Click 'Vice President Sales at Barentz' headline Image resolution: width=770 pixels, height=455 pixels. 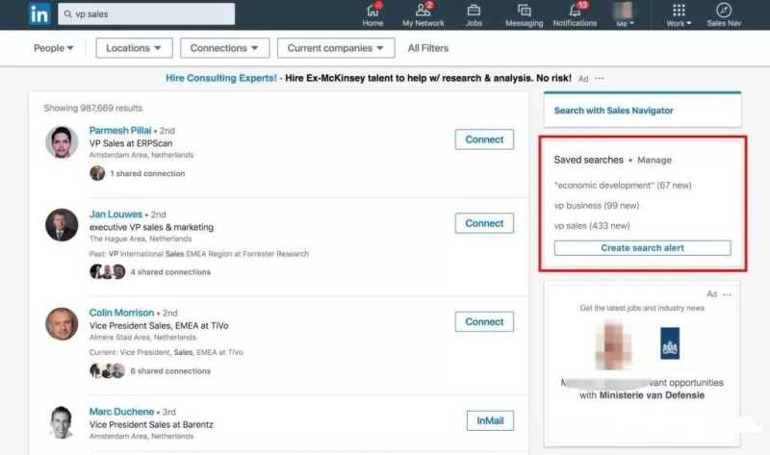151,424
